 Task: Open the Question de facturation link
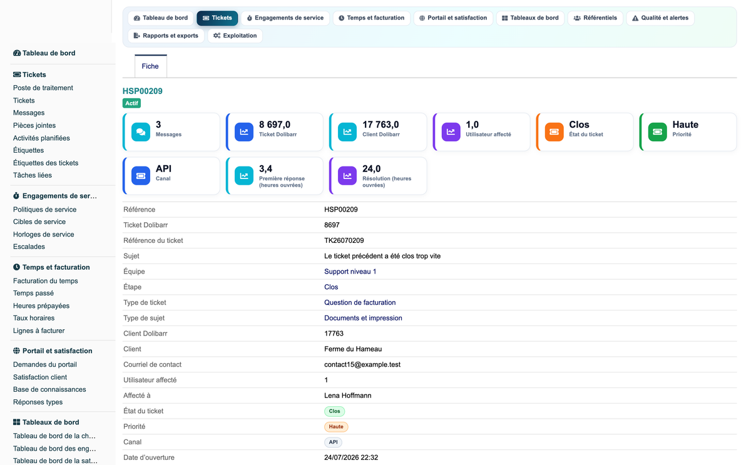[360, 302]
